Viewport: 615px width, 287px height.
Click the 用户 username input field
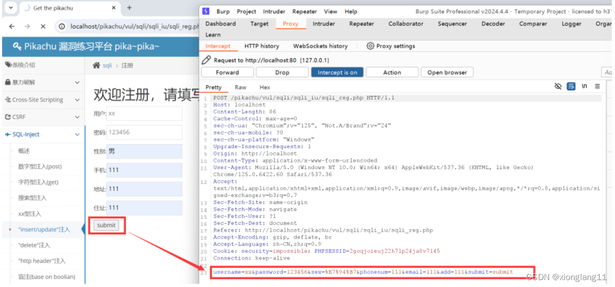pyautogui.click(x=144, y=113)
